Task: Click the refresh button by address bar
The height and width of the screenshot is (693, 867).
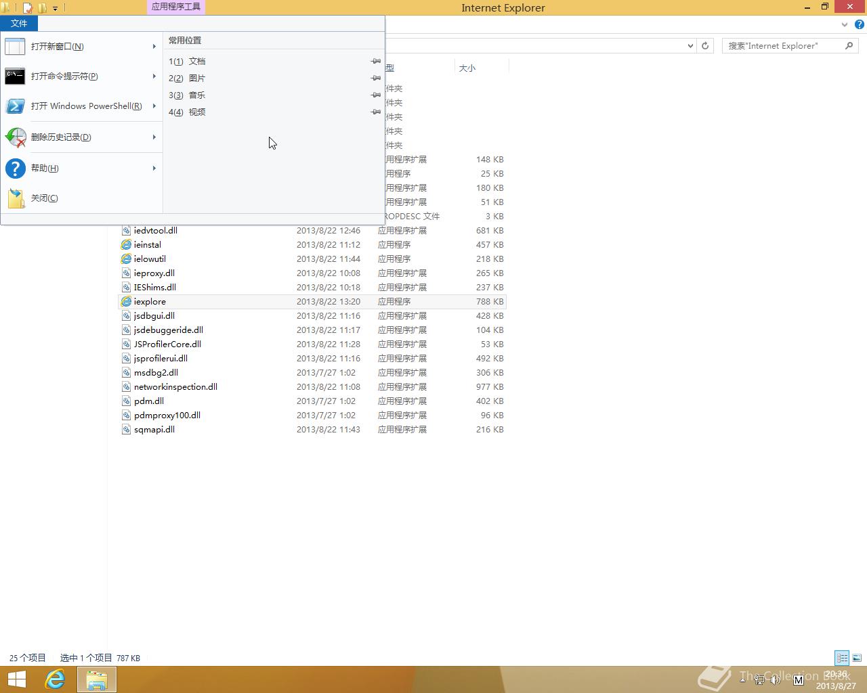Action: (705, 46)
